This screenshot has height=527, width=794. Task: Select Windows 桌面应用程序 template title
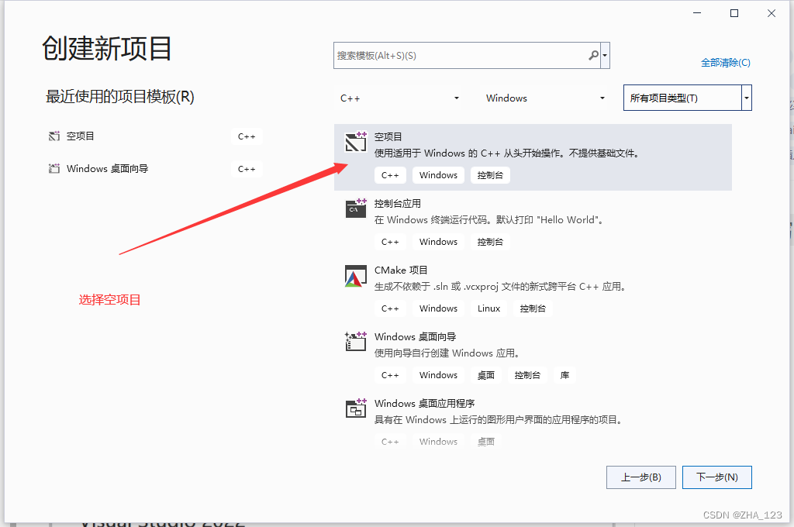coord(424,404)
